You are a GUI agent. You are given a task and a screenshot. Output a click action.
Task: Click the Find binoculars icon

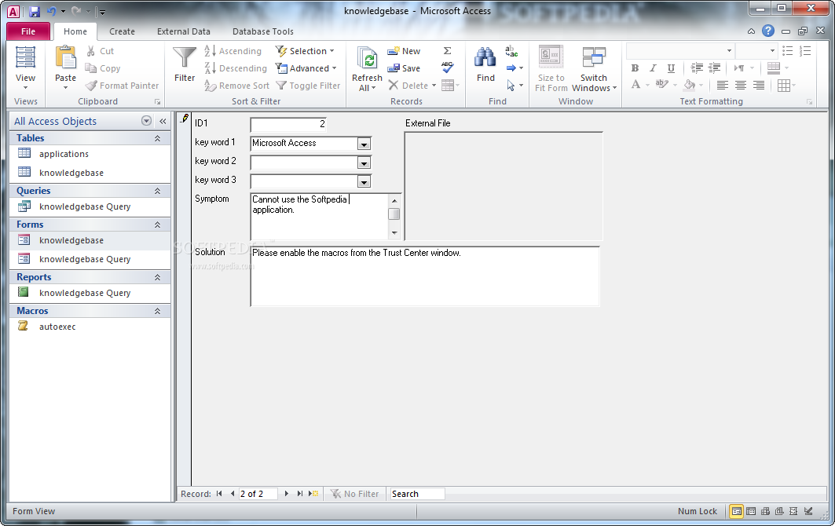485,57
